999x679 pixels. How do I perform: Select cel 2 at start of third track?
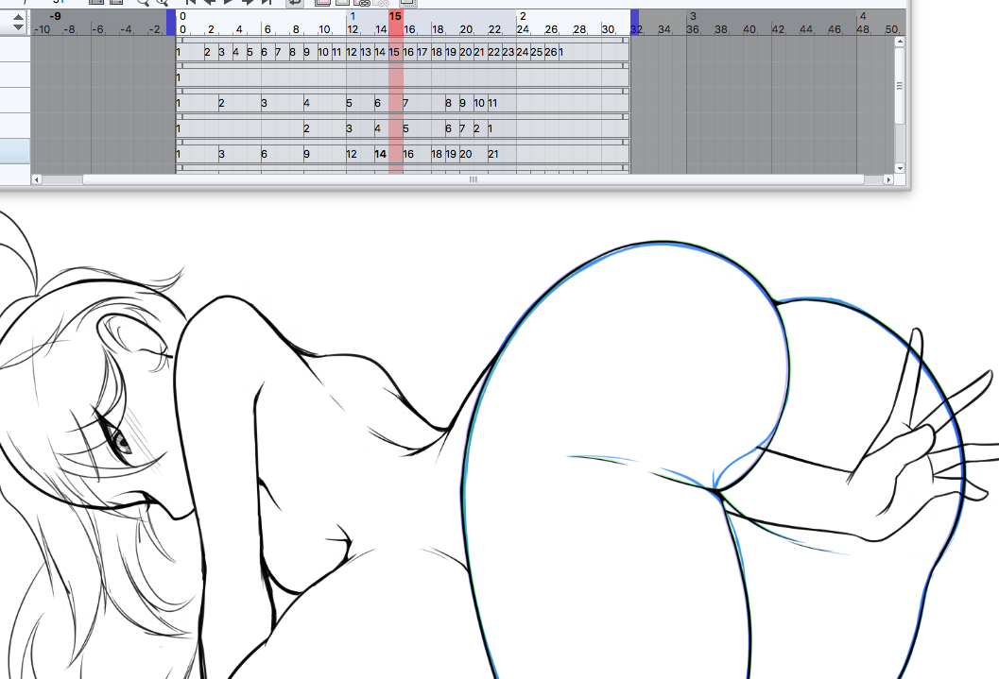[222, 103]
